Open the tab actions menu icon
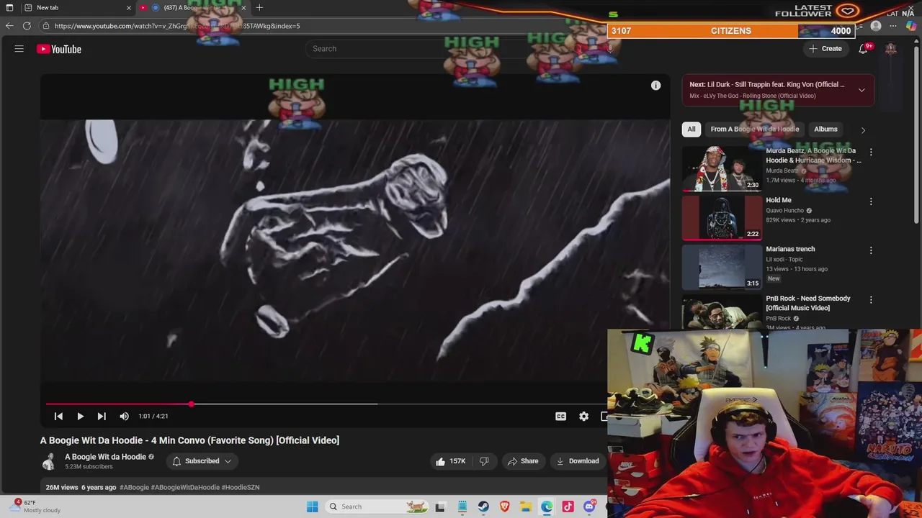This screenshot has width=922, height=518. (x=9, y=8)
